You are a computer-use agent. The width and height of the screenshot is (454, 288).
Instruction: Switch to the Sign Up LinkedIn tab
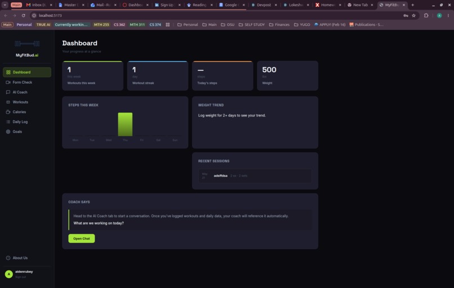(168, 5)
